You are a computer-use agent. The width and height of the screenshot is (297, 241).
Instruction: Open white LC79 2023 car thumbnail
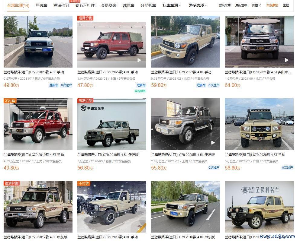38,41
